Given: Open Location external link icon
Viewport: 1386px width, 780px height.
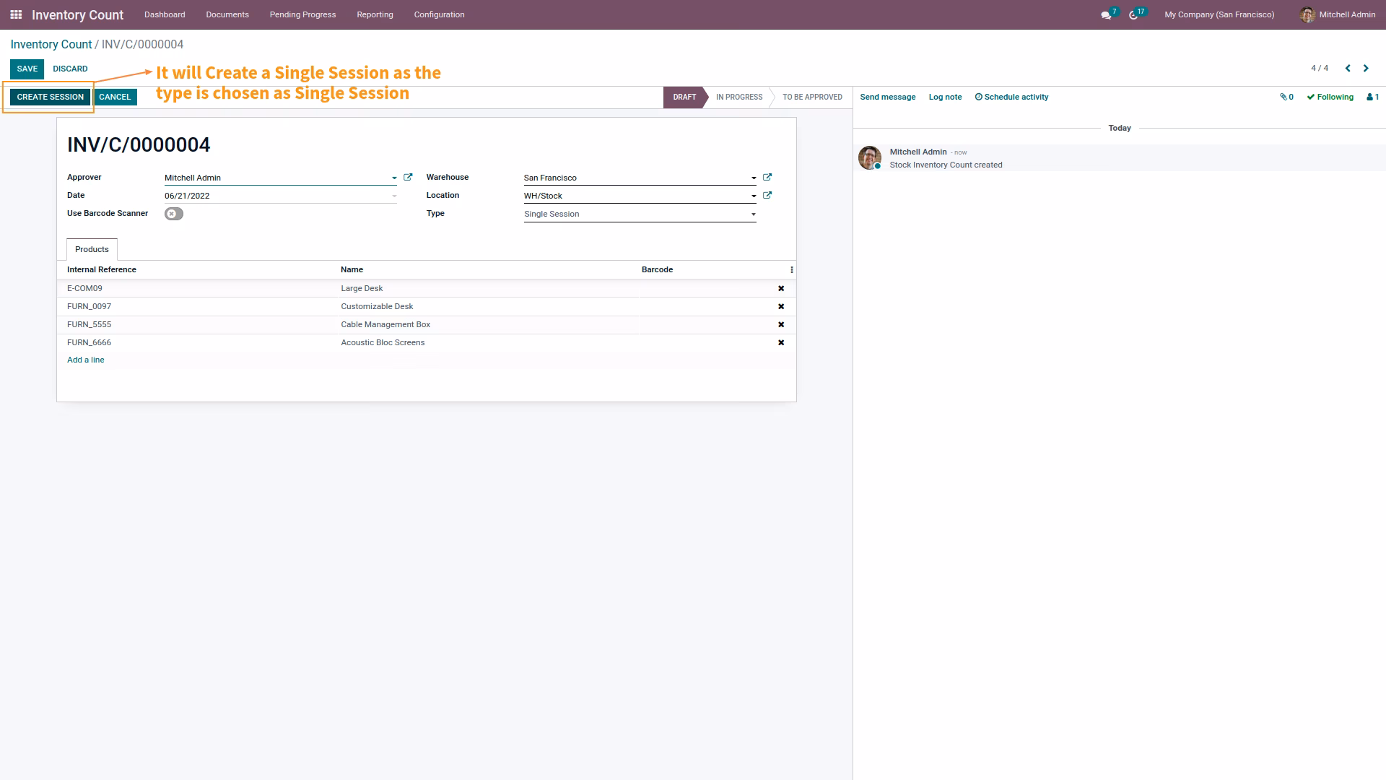Looking at the screenshot, I should coord(767,195).
